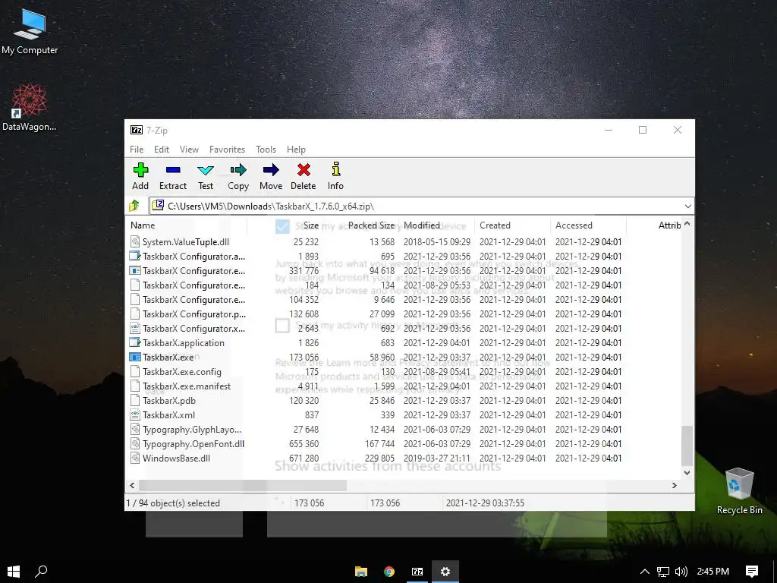Sort by the Name column header
The height and width of the screenshot is (583, 777).
[x=186, y=225]
